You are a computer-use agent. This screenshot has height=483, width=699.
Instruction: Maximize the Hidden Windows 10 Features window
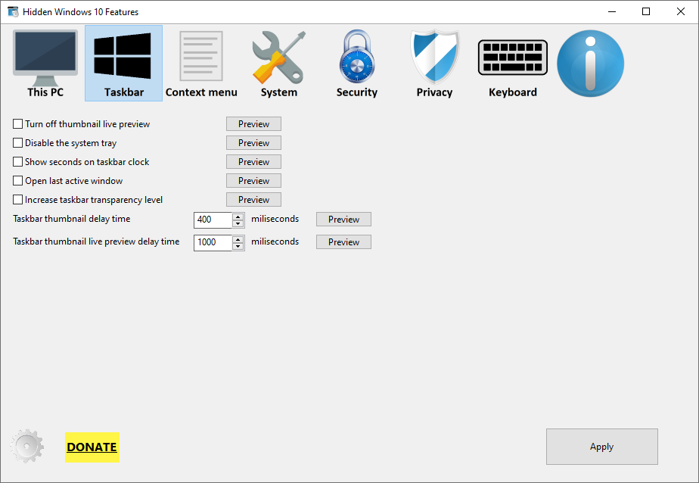pos(646,11)
